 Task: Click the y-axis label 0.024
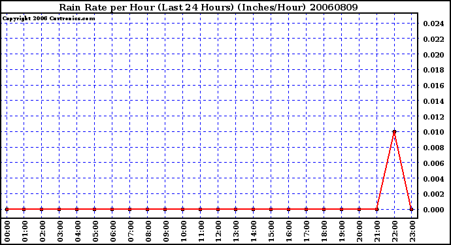[433, 24]
